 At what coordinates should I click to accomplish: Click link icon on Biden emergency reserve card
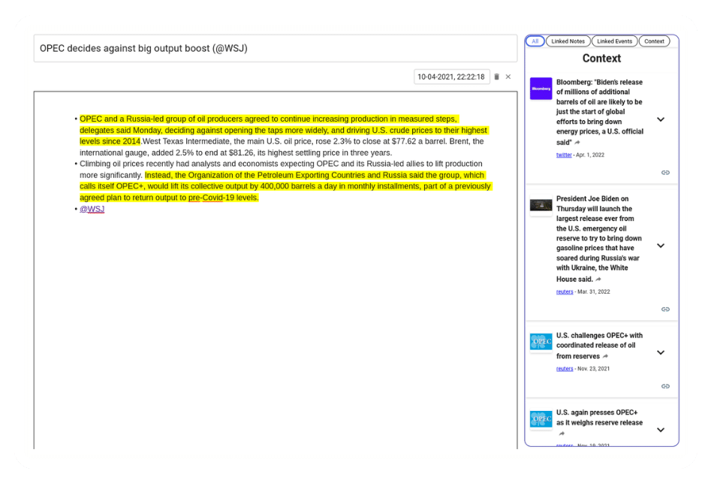click(665, 309)
